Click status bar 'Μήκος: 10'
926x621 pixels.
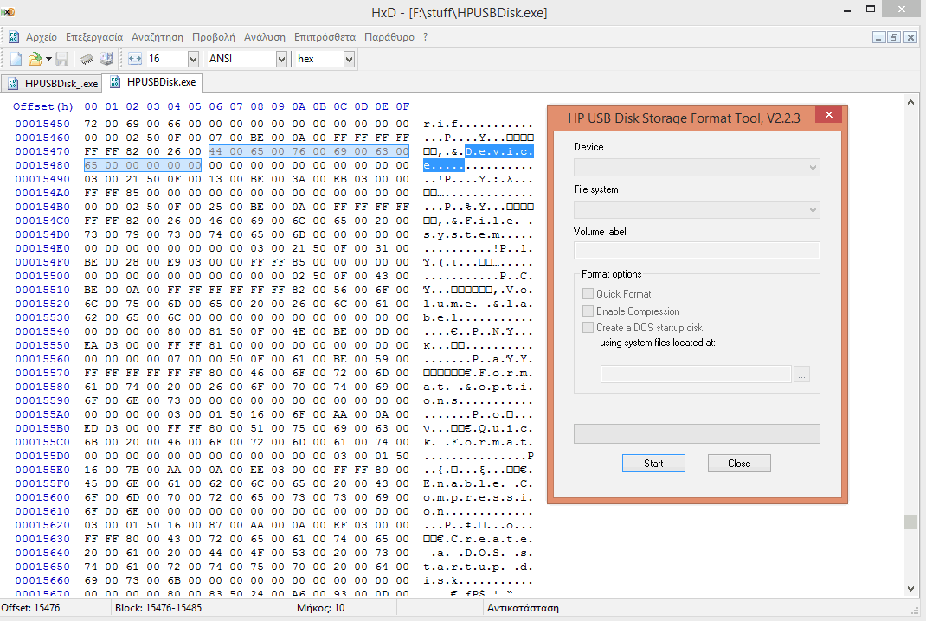pyautogui.click(x=321, y=608)
